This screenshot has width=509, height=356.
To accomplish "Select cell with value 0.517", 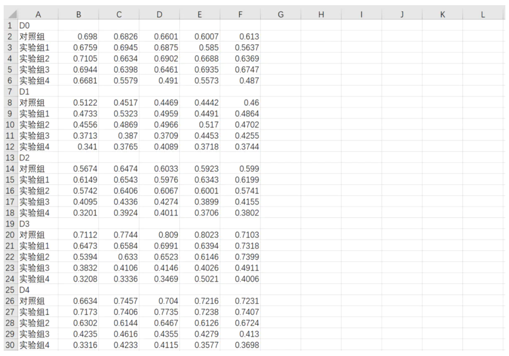I will [x=200, y=124].
